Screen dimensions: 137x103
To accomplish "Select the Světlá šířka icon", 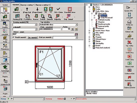I will [129, 50].
